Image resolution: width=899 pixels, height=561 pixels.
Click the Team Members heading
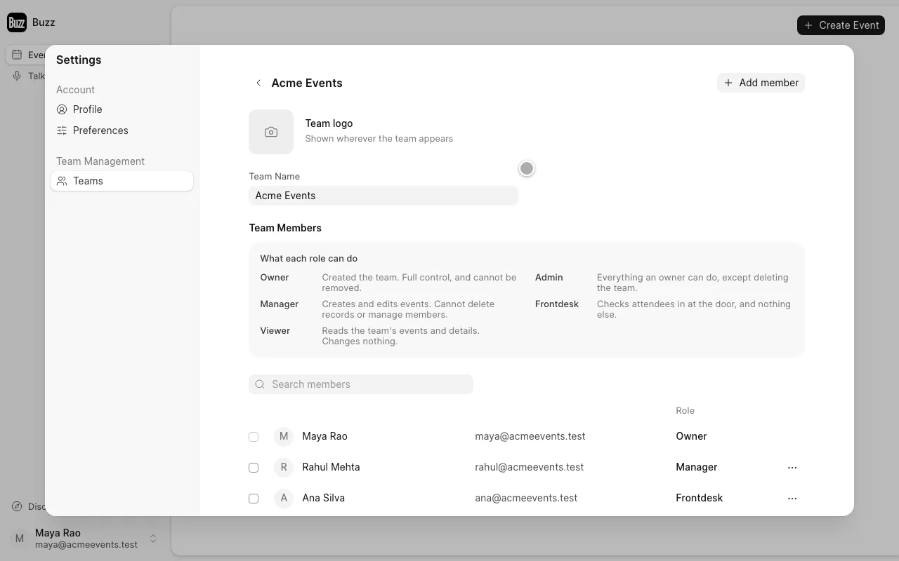coord(285,228)
